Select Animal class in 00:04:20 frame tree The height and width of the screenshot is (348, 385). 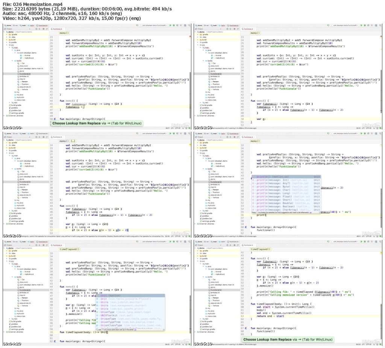(26, 272)
